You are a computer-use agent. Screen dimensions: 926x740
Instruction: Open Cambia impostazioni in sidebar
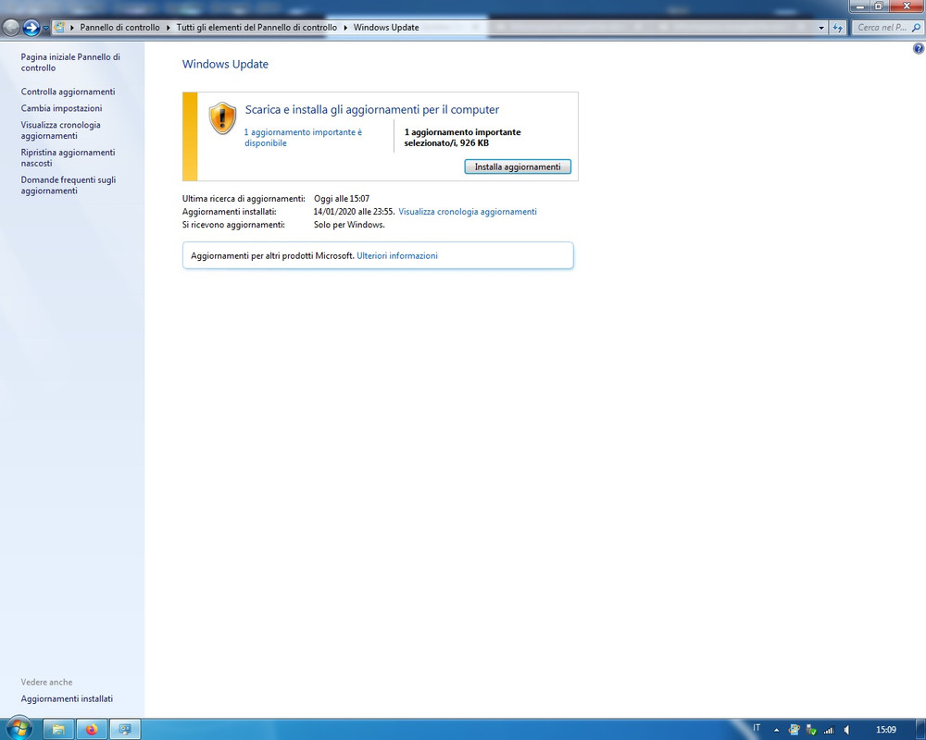point(61,108)
